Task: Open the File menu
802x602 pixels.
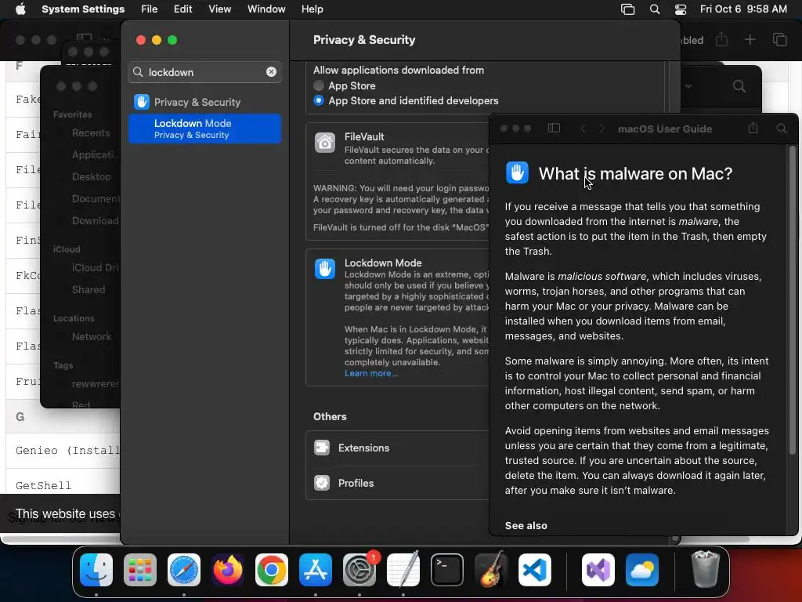Action: click(150, 9)
